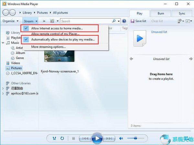Open the search options dropdown arrow
Viewport: 194px width, 145px height.
tap(119, 21)
